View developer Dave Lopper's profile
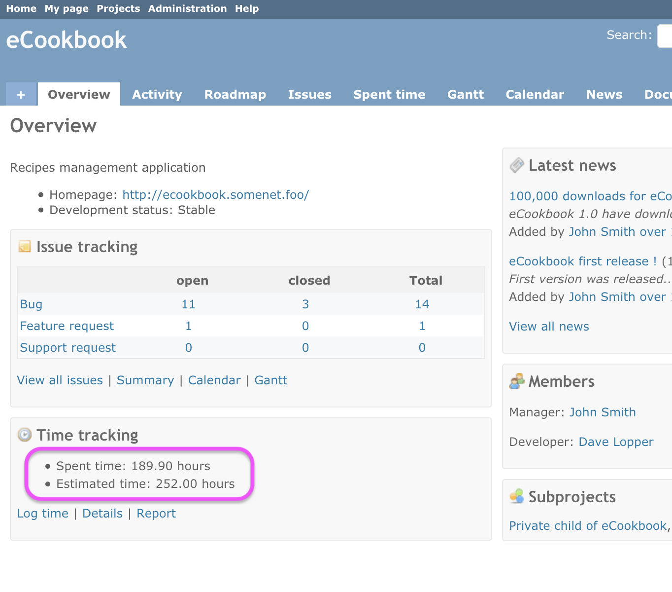672x592 pixels. 616,442
